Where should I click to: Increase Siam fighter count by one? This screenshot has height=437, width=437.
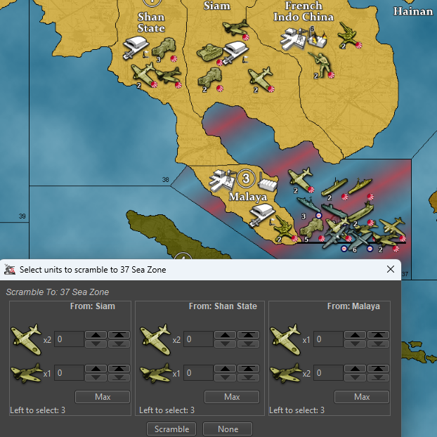[x=96, y=335]
